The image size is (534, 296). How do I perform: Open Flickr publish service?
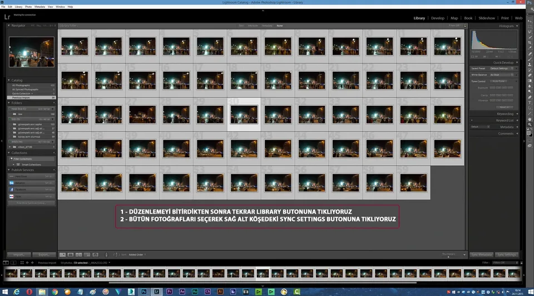(x=31, y=196)
